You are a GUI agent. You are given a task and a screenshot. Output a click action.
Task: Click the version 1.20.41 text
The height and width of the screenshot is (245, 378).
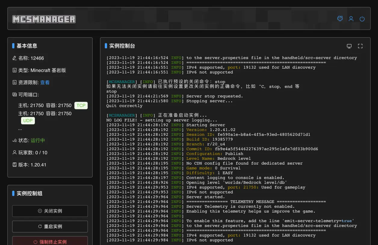click(39, 165)
